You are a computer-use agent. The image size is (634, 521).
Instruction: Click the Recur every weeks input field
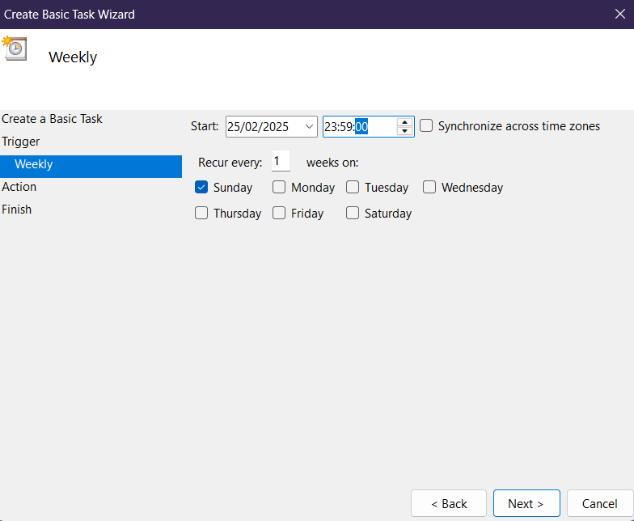tap(281, 162)
